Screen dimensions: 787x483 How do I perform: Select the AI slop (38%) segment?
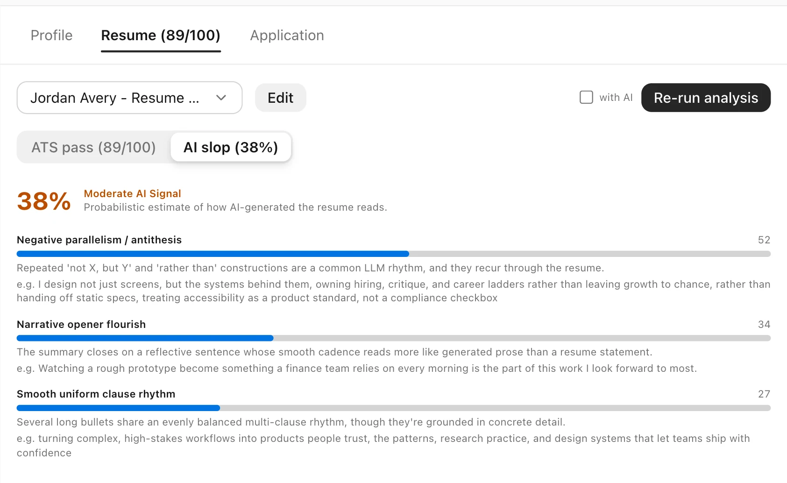(x=231, y=147)
